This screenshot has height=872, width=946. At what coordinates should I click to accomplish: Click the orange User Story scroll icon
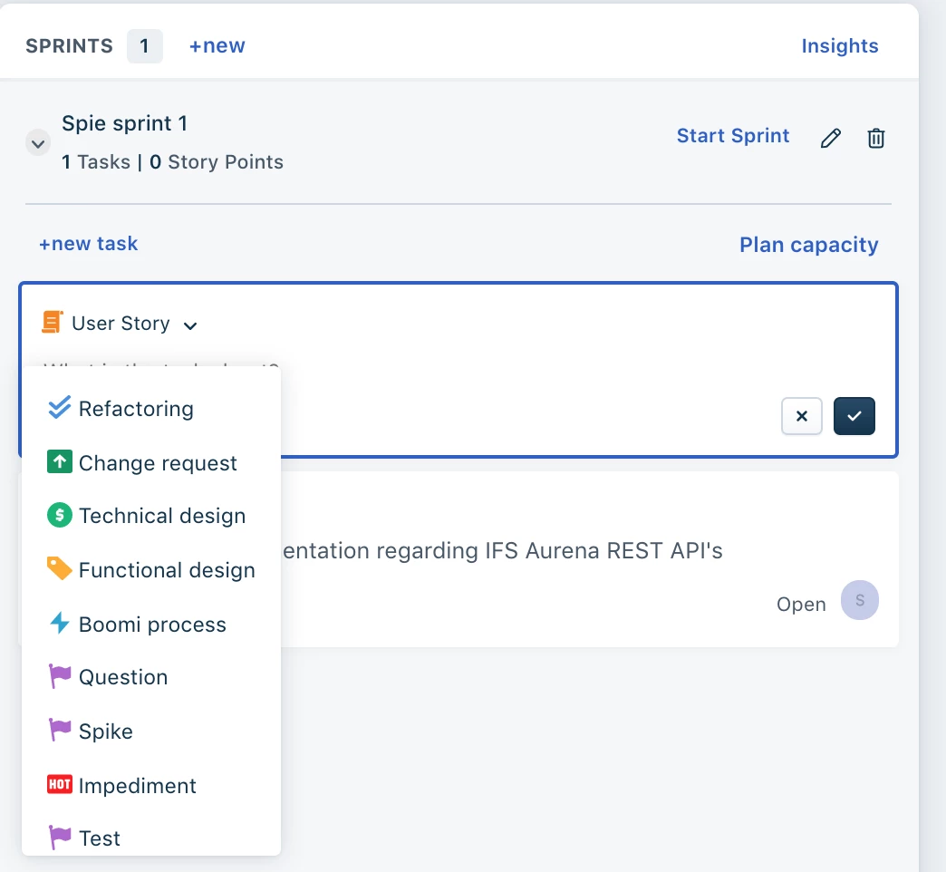pyautogui.click(x=53, y=322)
